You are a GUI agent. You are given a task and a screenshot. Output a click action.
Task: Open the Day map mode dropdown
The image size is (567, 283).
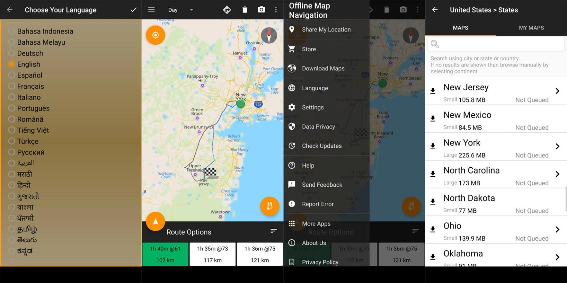click(x=181, y=10)
